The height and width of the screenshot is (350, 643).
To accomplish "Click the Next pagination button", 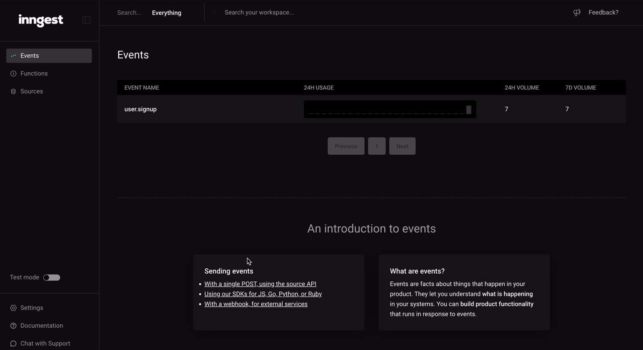I will (402, 146).
